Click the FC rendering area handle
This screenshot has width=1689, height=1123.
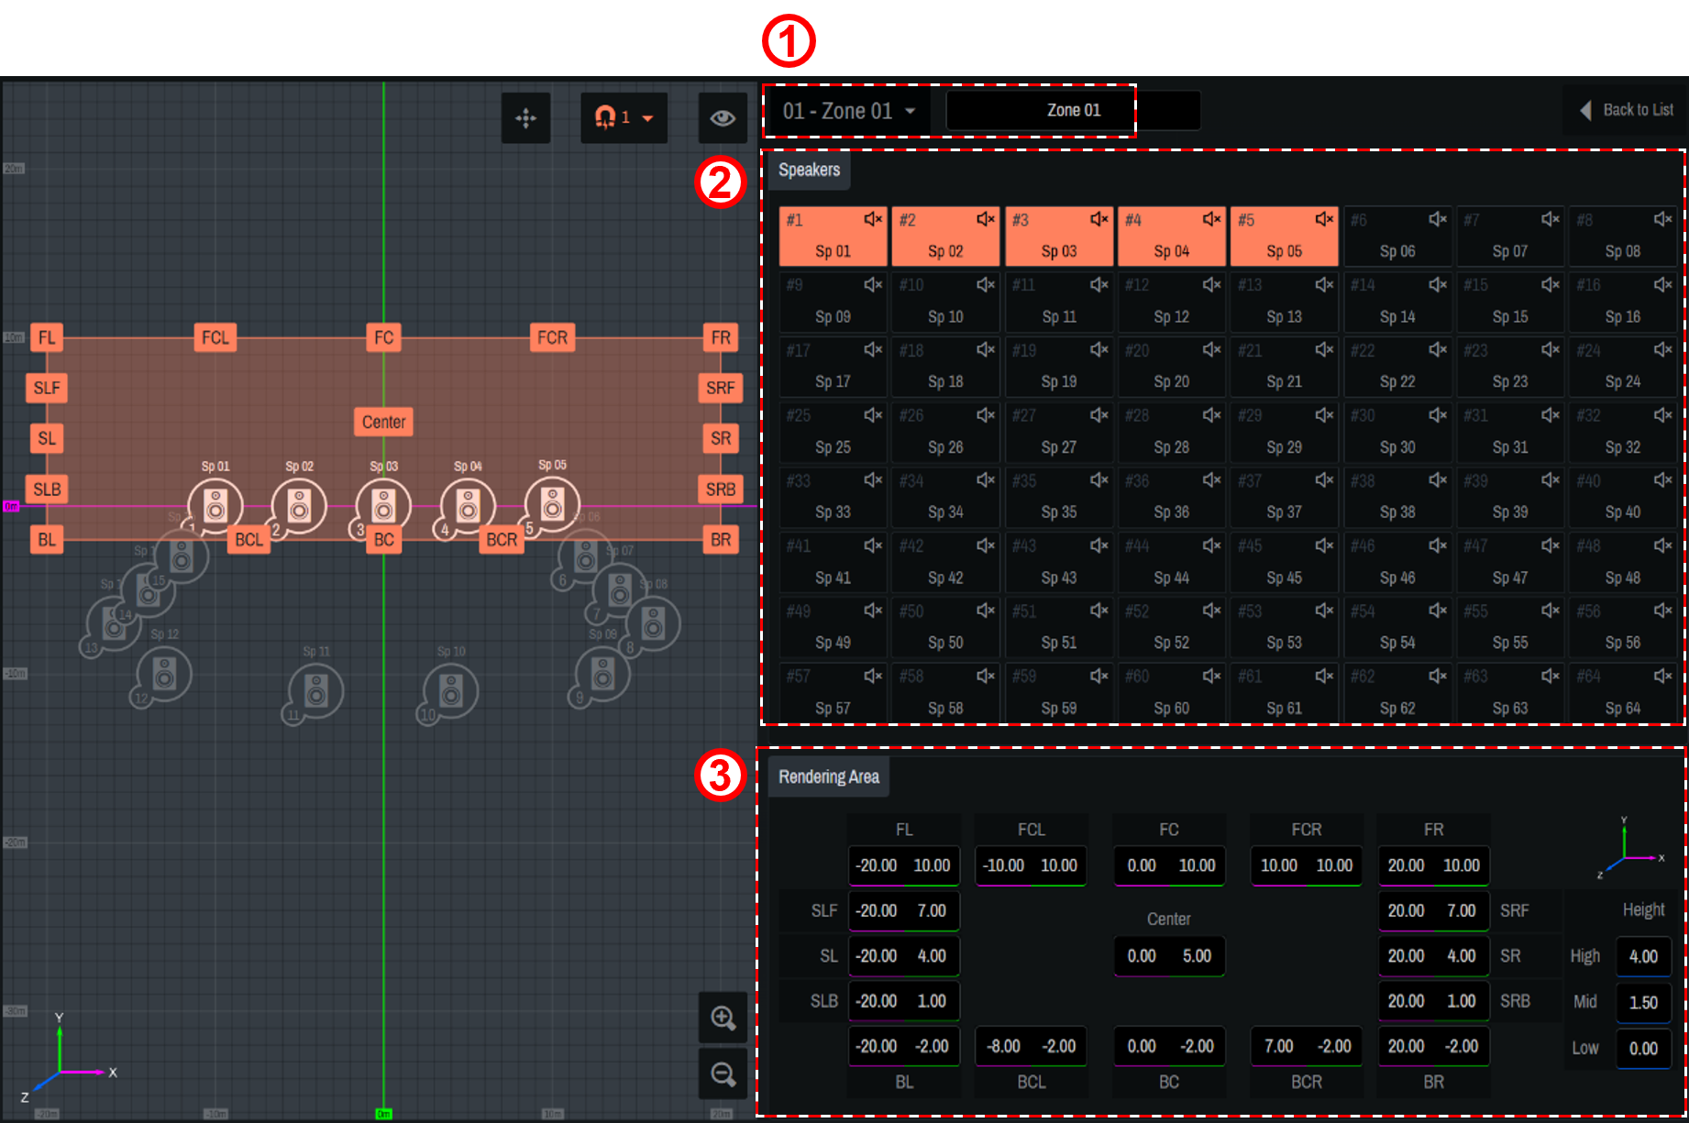[383, 337]
